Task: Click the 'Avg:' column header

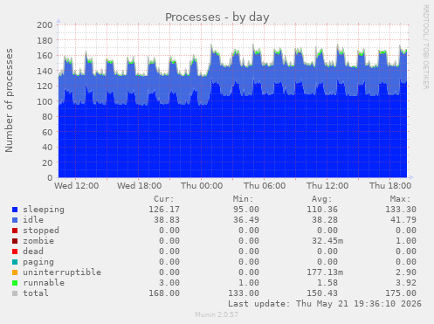Action: 321,199
